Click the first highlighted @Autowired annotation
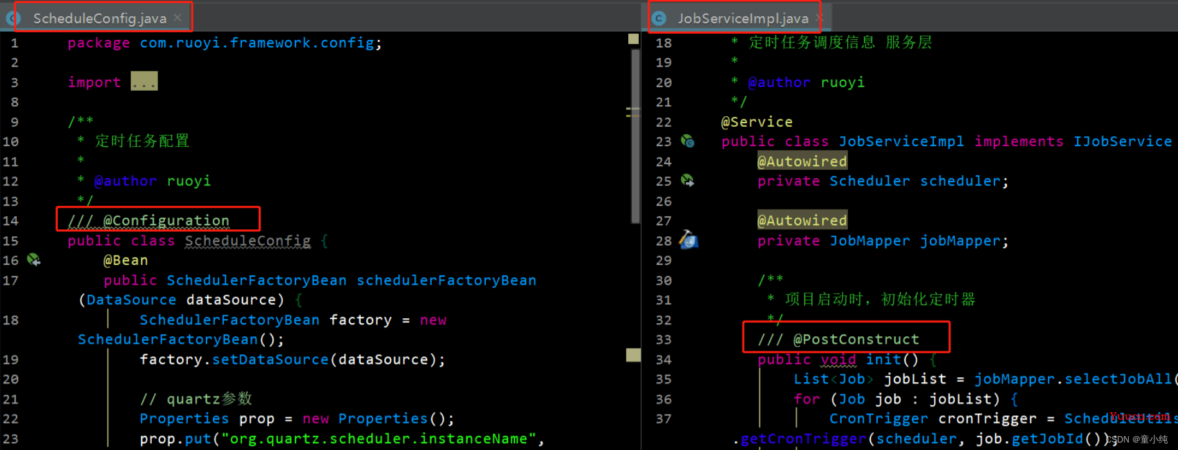The width and height of the screenshot is (1178, 450). click(x=802, y=162)
